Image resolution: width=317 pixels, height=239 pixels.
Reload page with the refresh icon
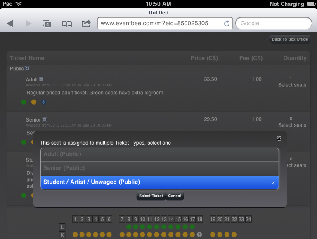(227, 24)
